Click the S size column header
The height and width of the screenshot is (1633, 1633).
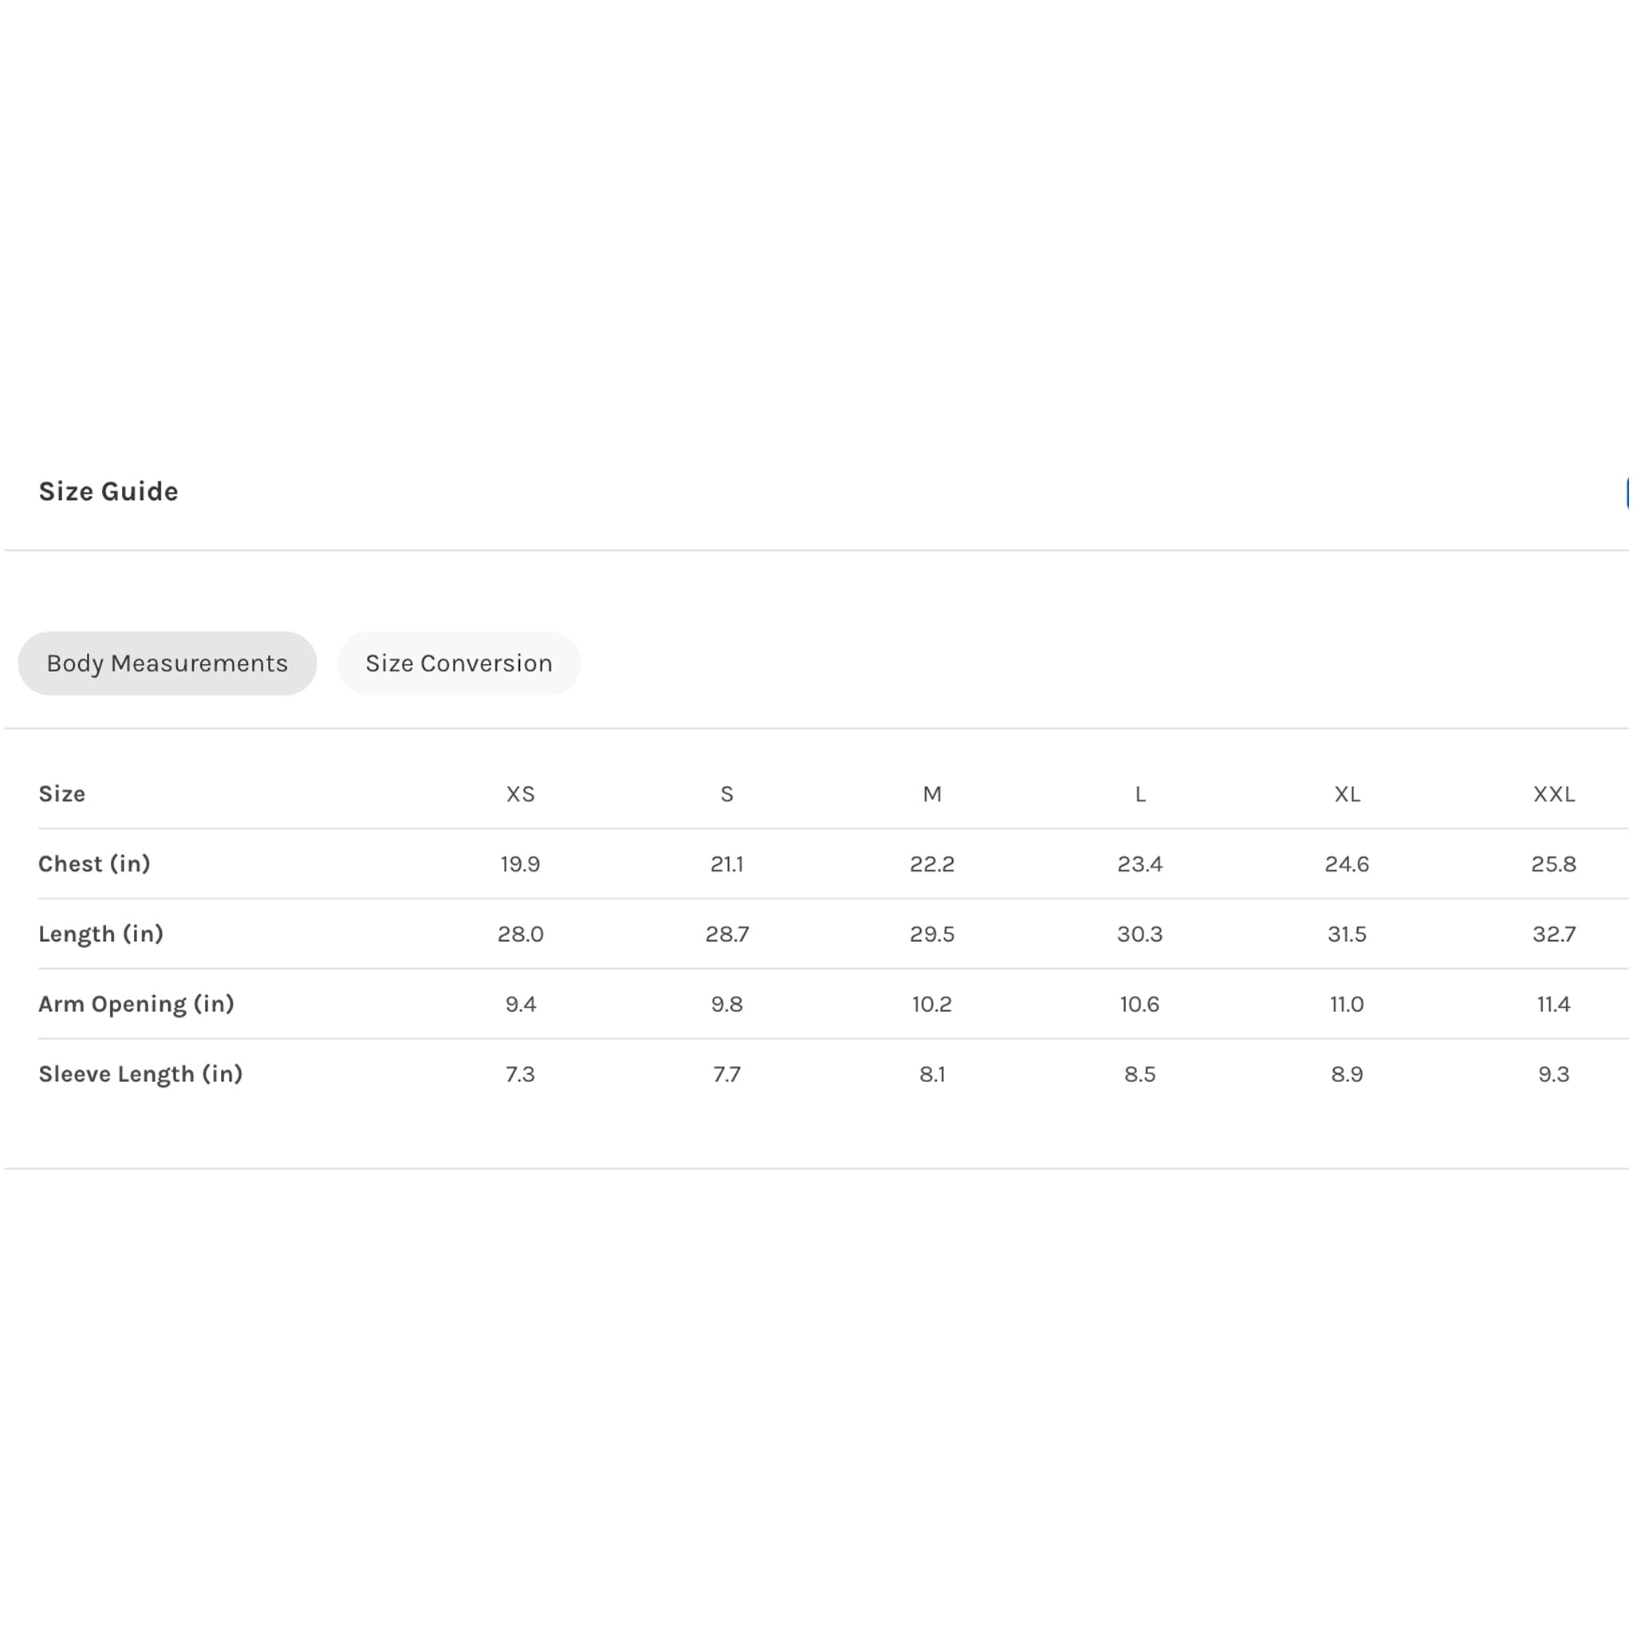(727, 794)
